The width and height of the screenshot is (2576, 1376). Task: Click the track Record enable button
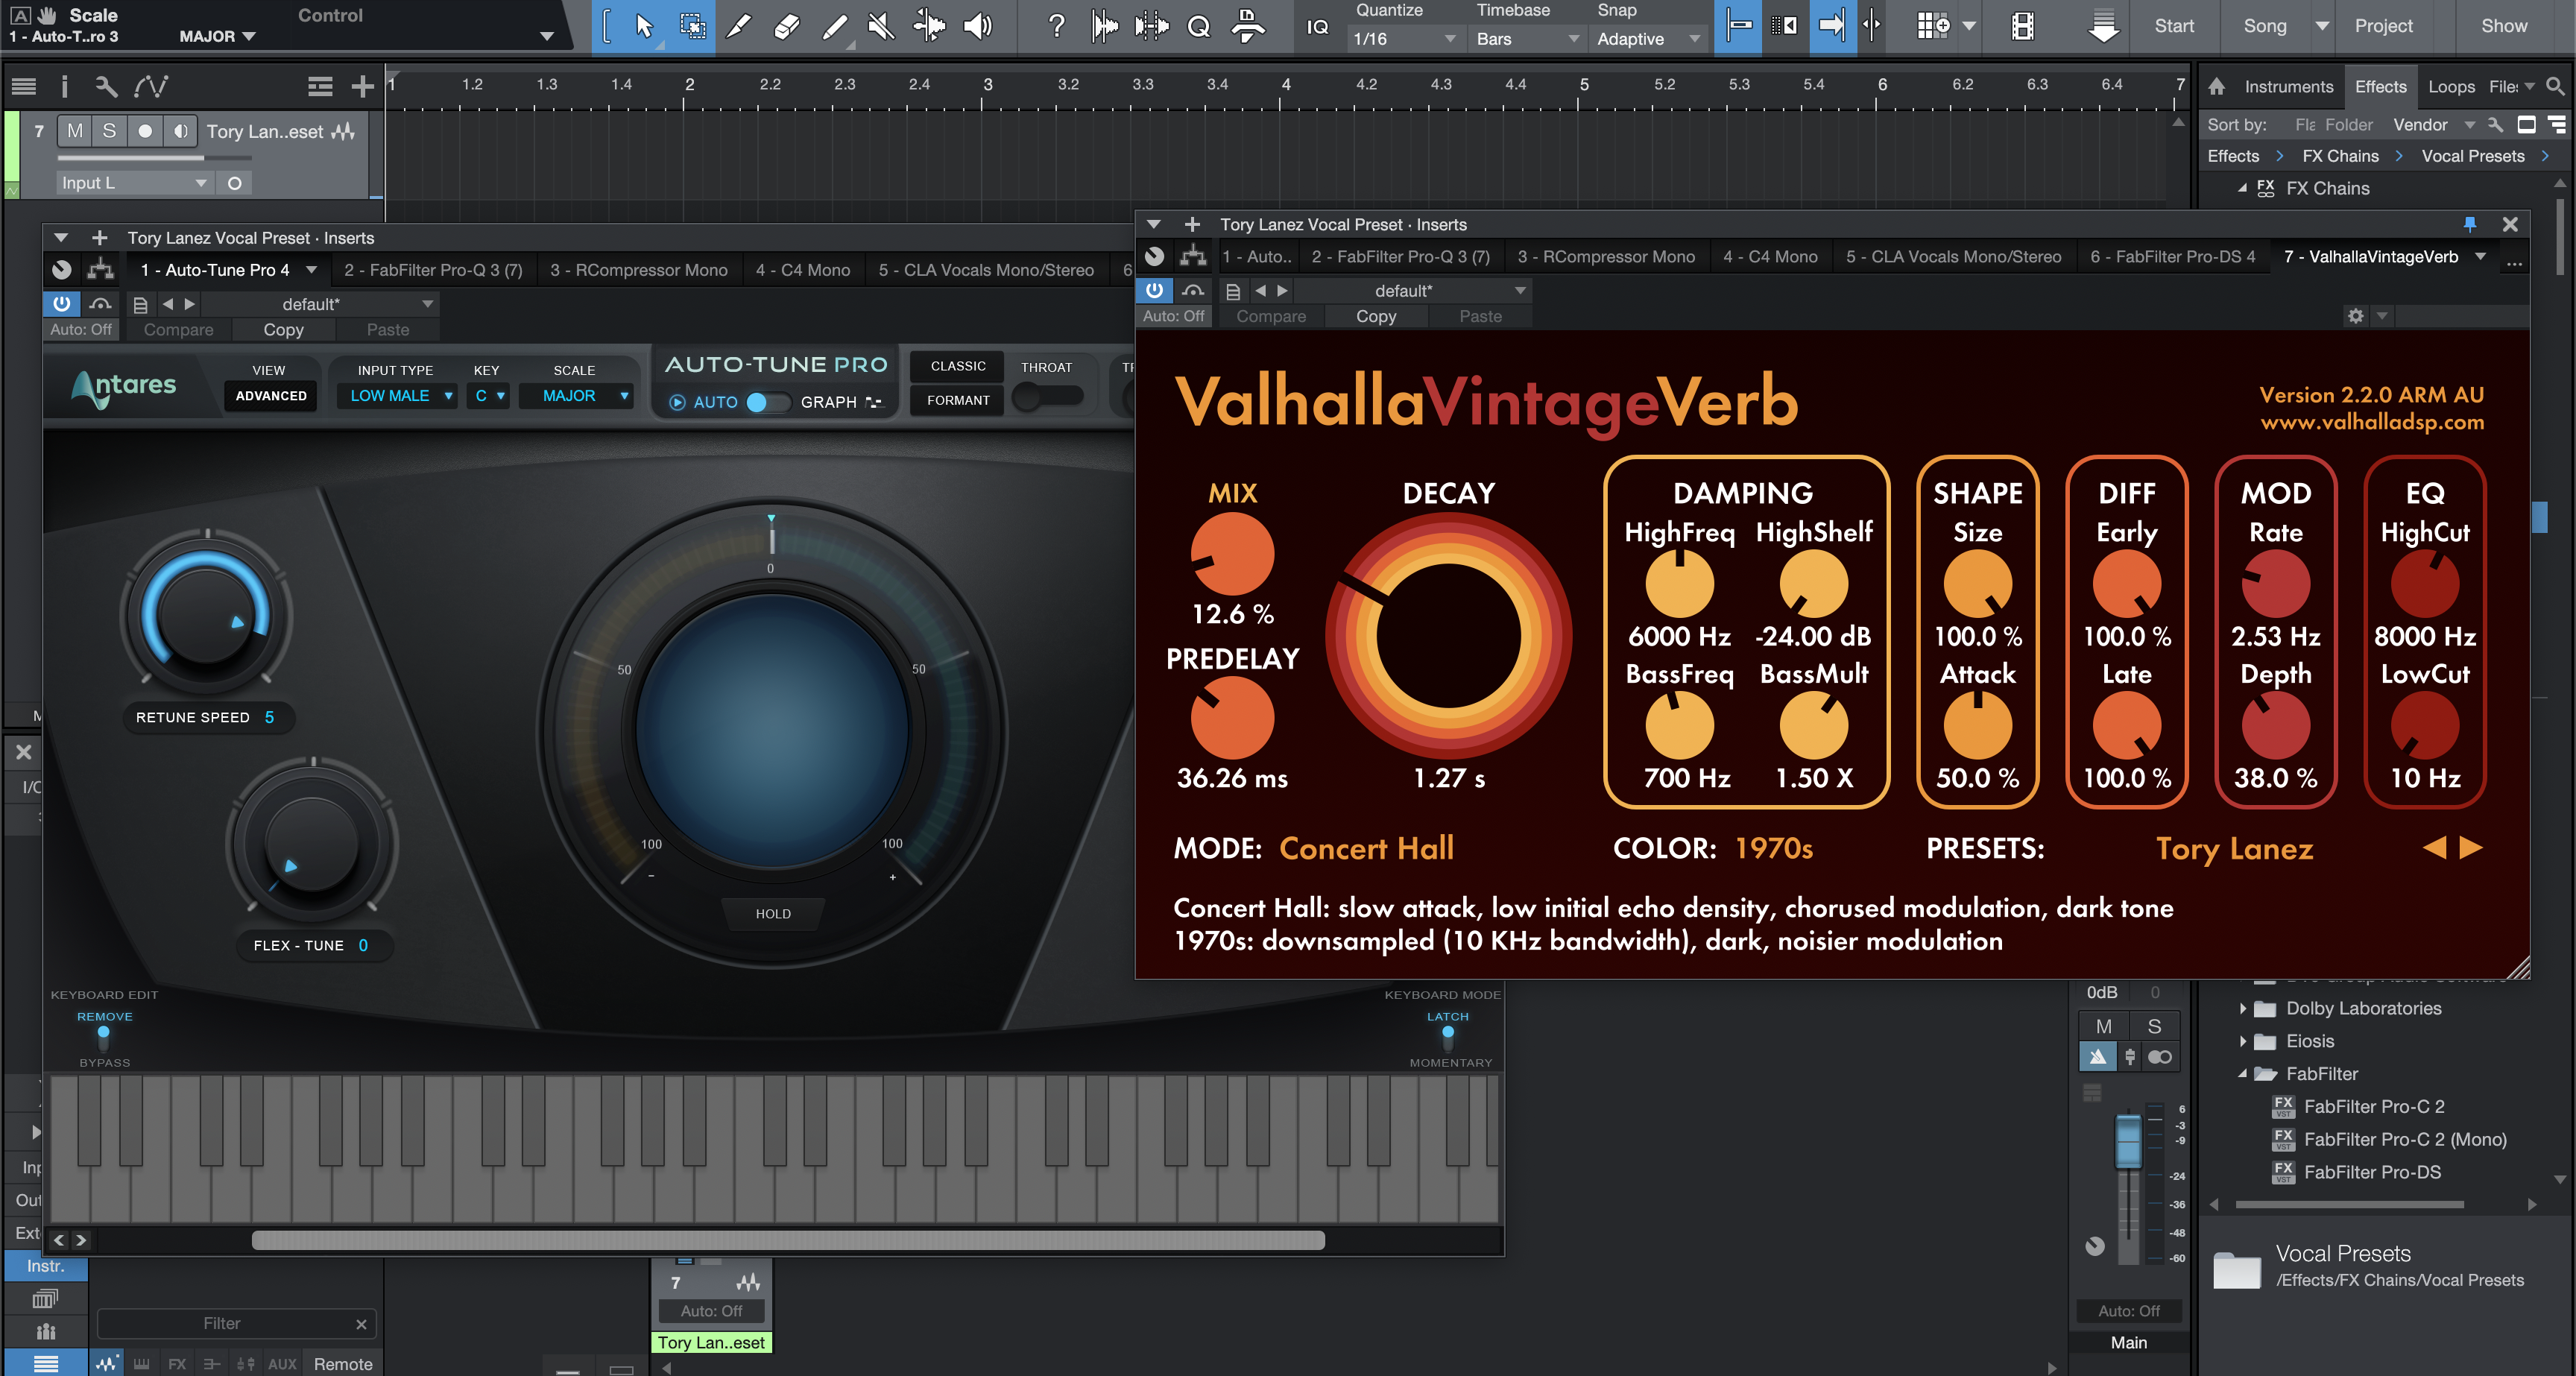[146, 131]
